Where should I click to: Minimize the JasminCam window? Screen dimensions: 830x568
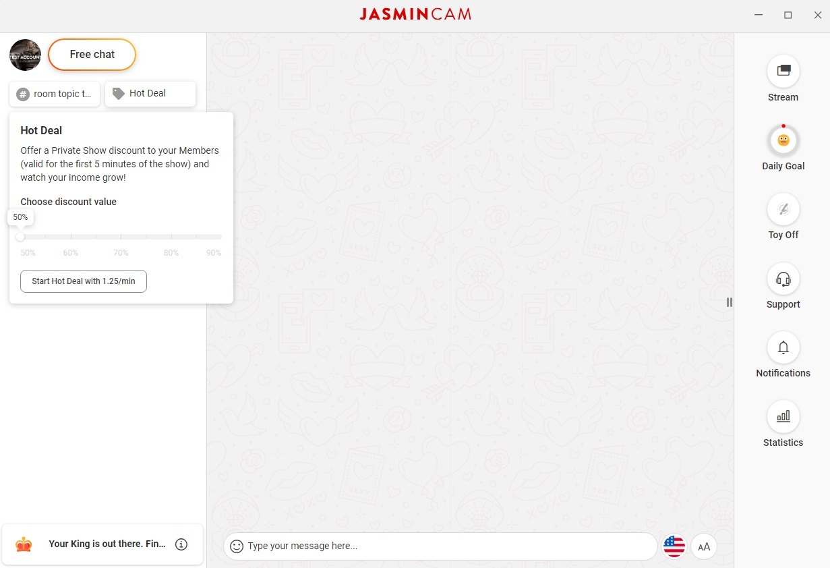pos(758,15)
